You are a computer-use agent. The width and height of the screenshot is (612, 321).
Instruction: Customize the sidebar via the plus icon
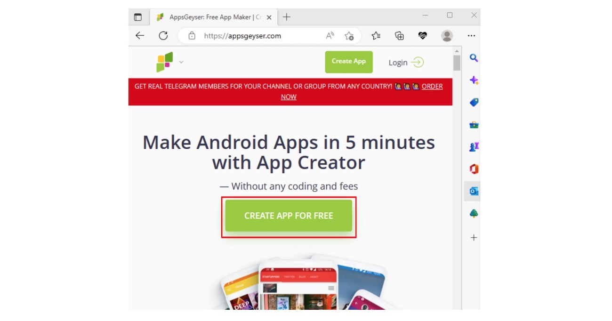point(473,238)
